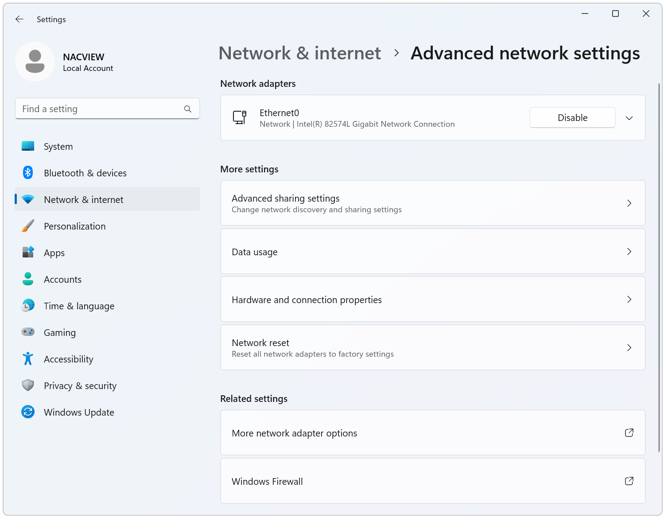Go back to Network & internet breadcrumb
Image resolution: width=664 pixels, height=518 pixels.
pos(299,53)
